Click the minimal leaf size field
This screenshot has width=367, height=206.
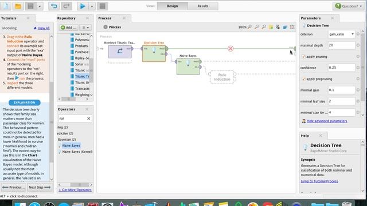342,101
